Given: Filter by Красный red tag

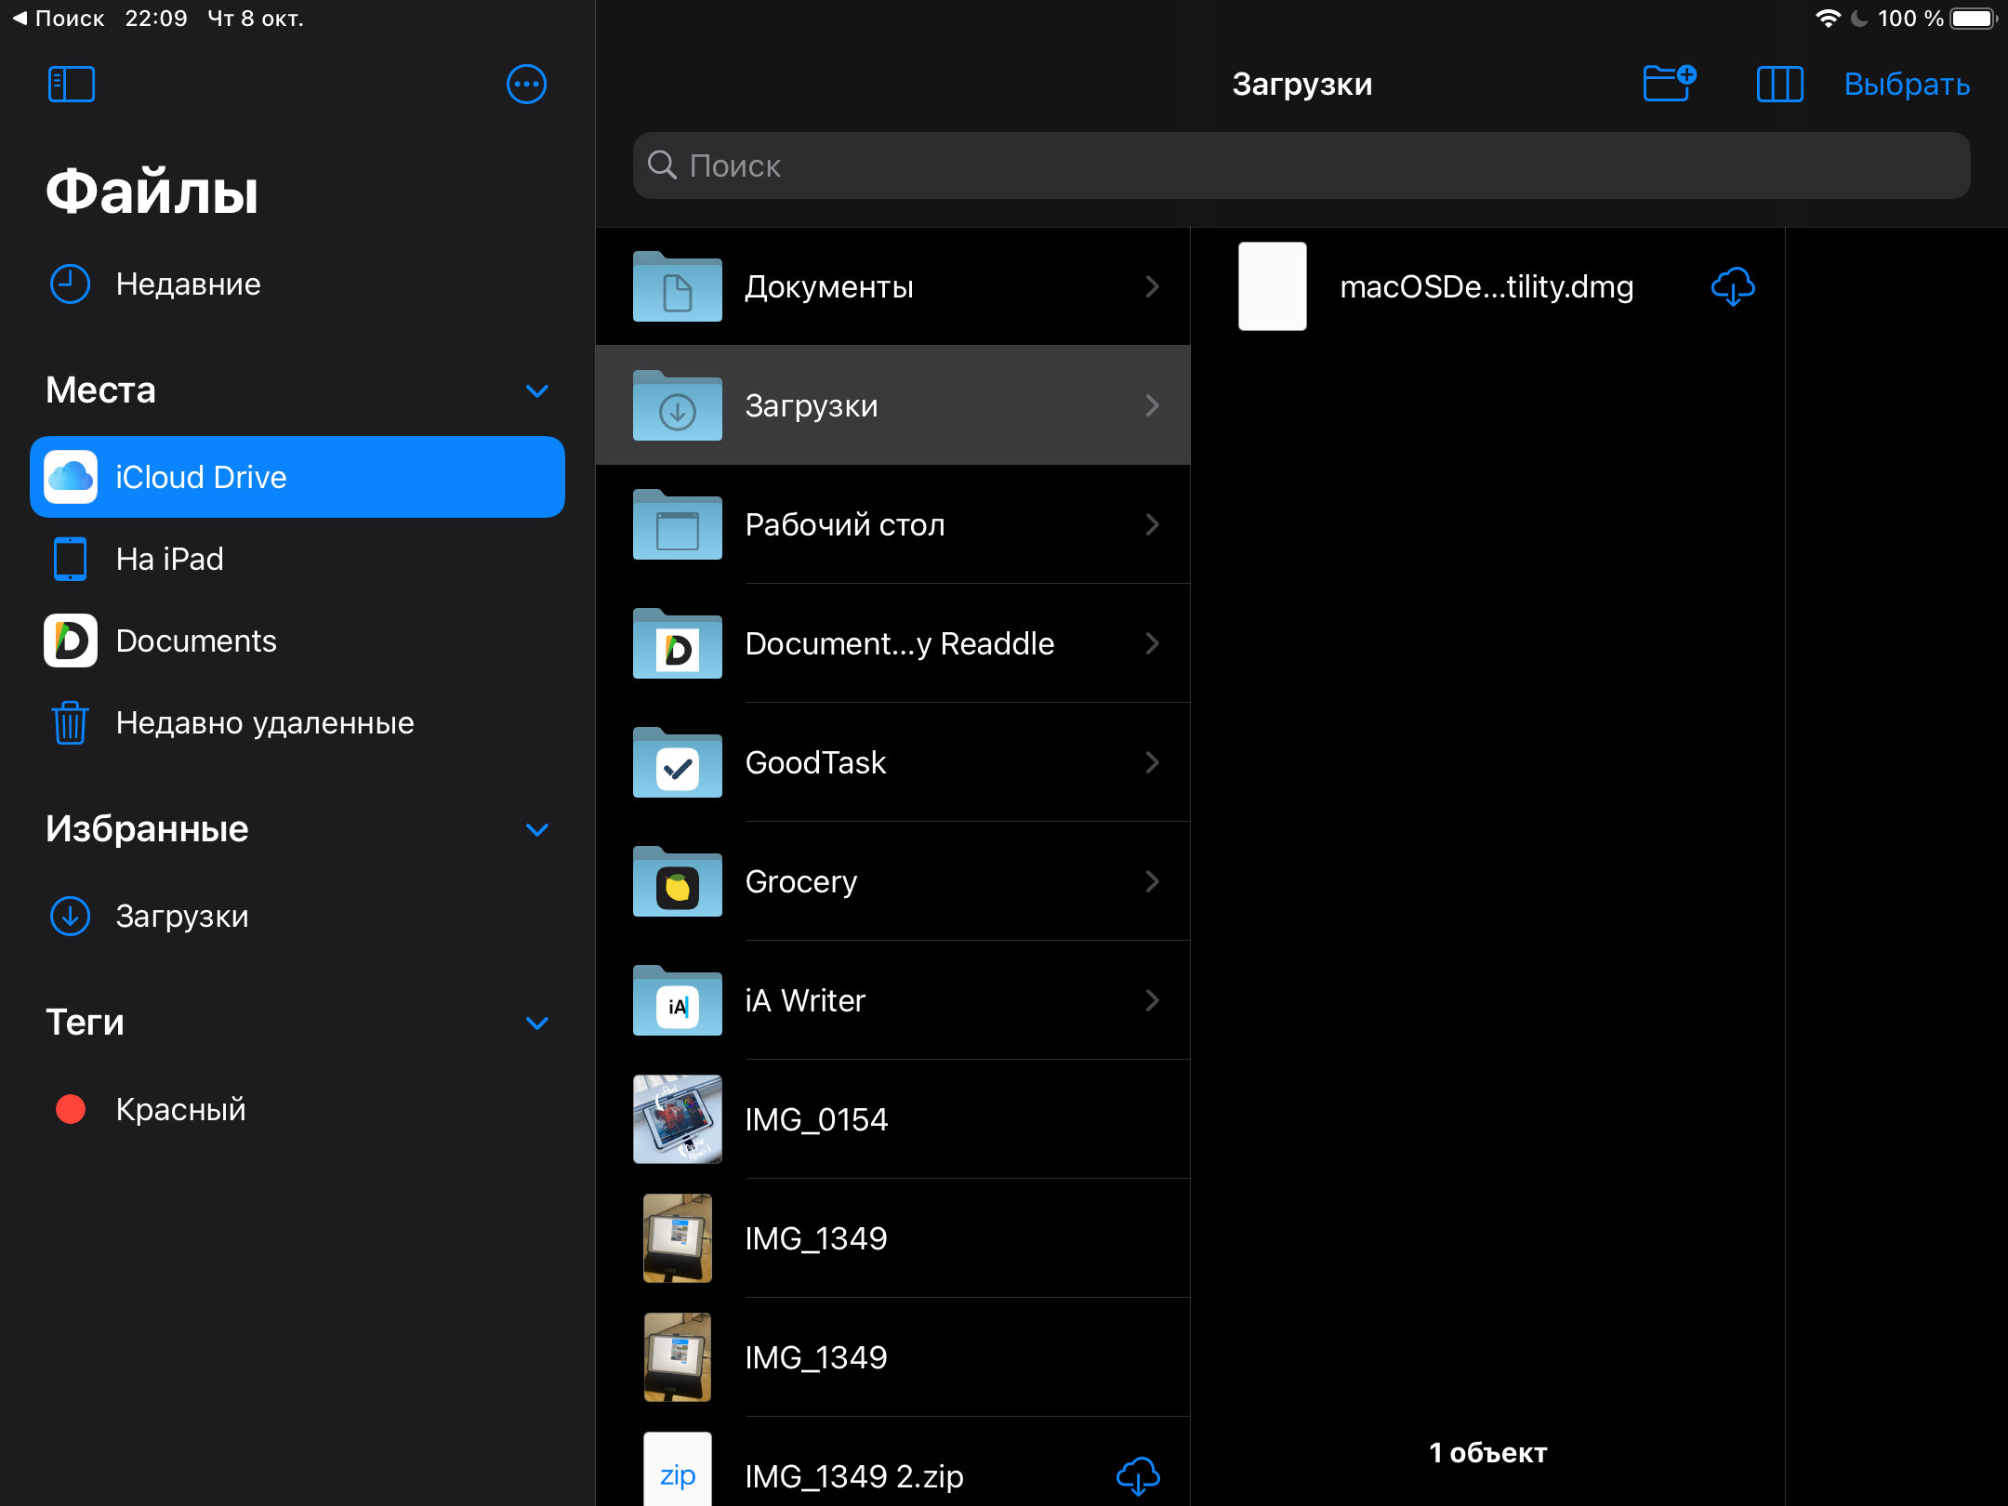Looking at the screenshot, I should 179,1109.
